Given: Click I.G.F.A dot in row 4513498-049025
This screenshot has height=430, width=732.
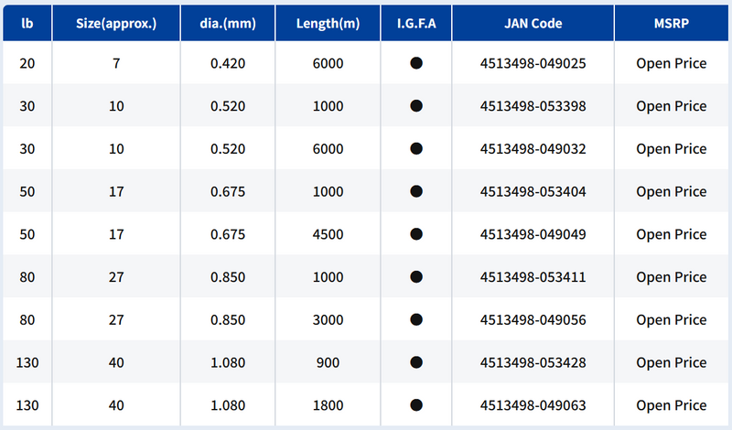Looking at the screenshot, I should coord(416,63).
